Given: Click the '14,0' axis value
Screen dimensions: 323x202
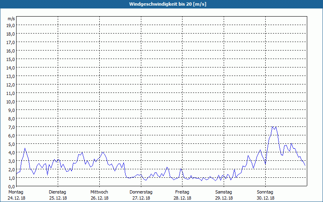Looking at the screenshot, I should pos(11,68).
